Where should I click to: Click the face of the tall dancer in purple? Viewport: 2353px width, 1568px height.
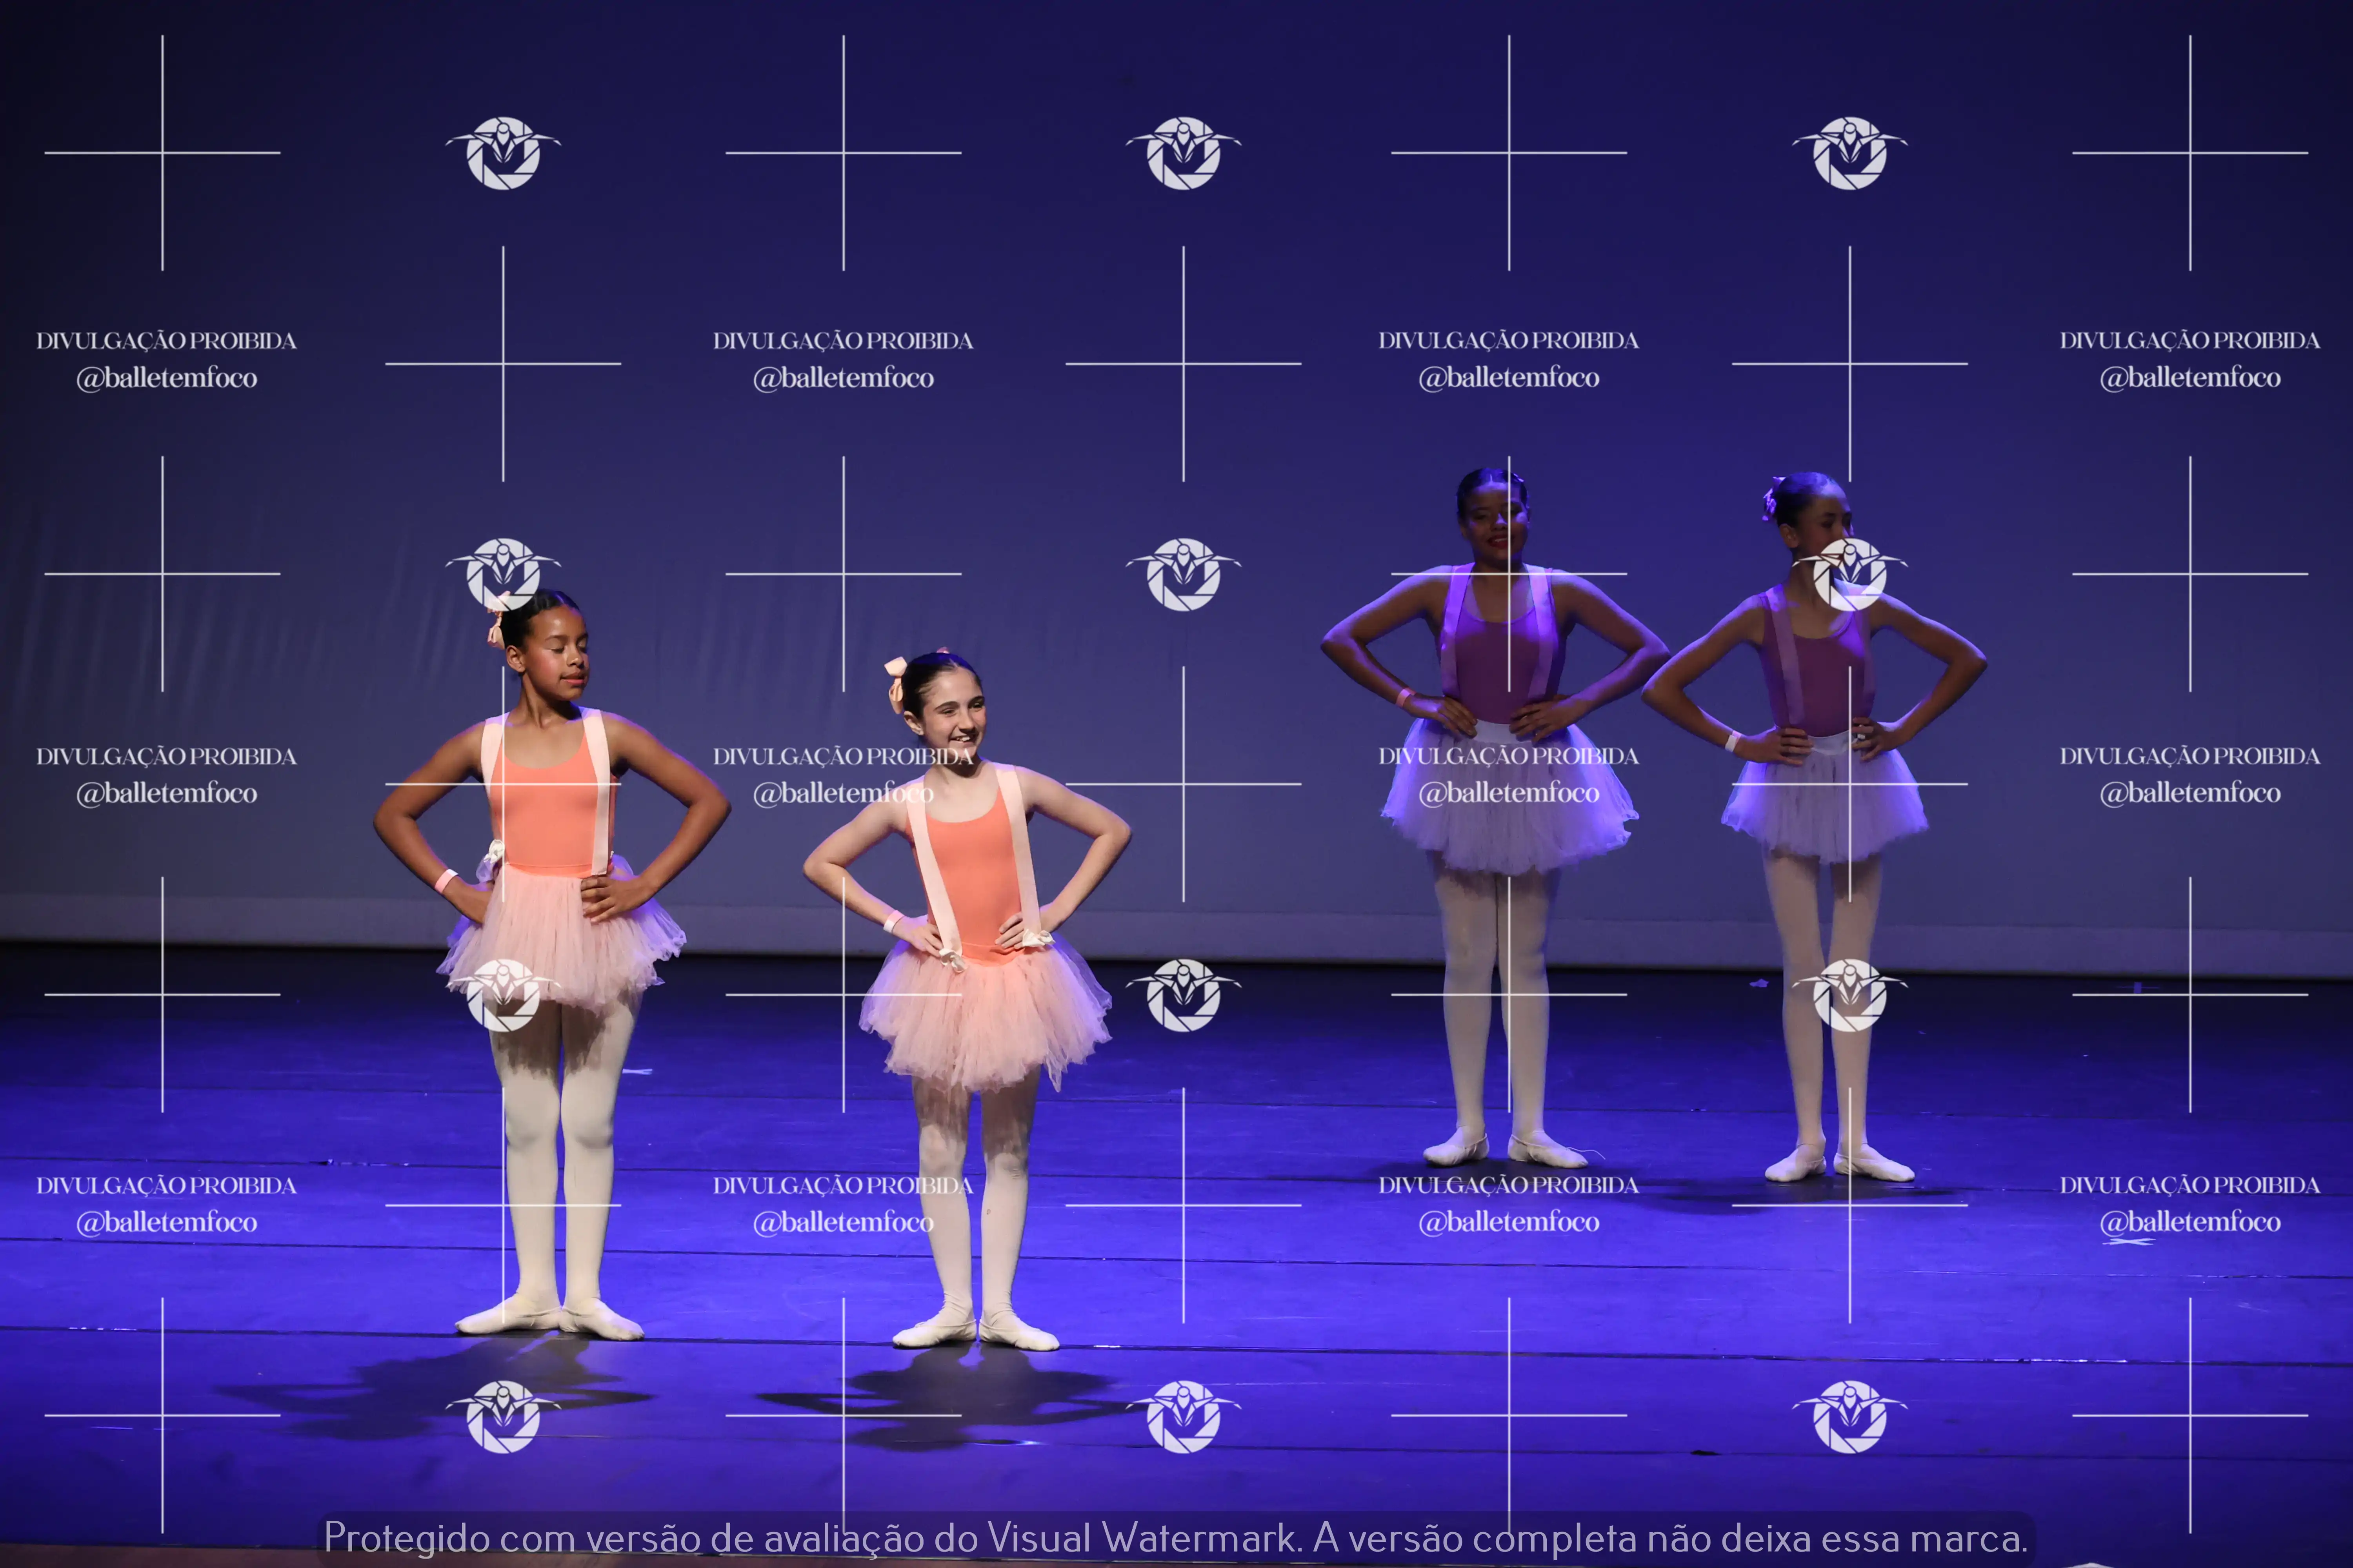coord(1494,525)
